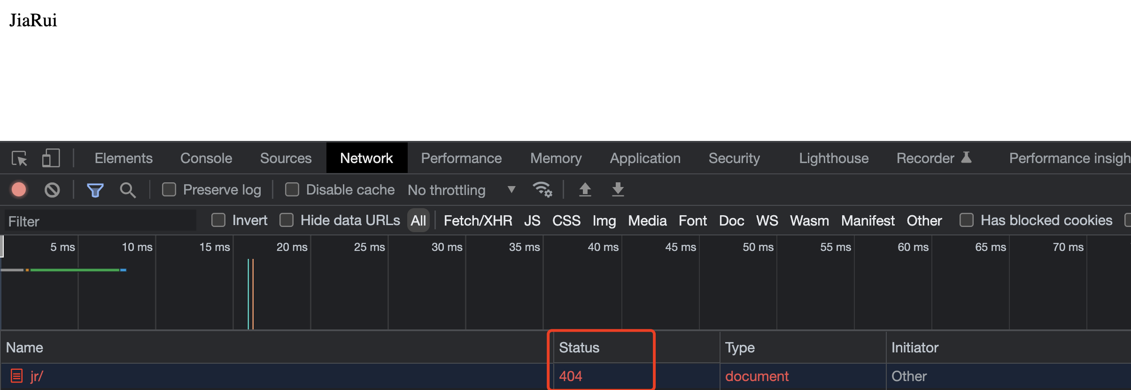Screen dimensions: 1131x390
Task: Filter requests by Doc type
Action: pyautogui.click(x=731, y=220)
